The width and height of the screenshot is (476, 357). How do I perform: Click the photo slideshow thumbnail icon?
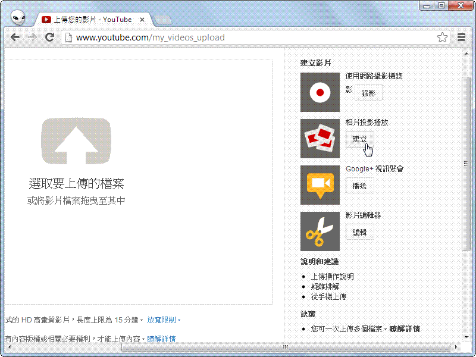320,139
